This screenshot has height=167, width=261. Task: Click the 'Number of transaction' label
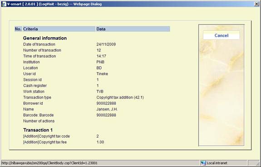click(42, 50)
